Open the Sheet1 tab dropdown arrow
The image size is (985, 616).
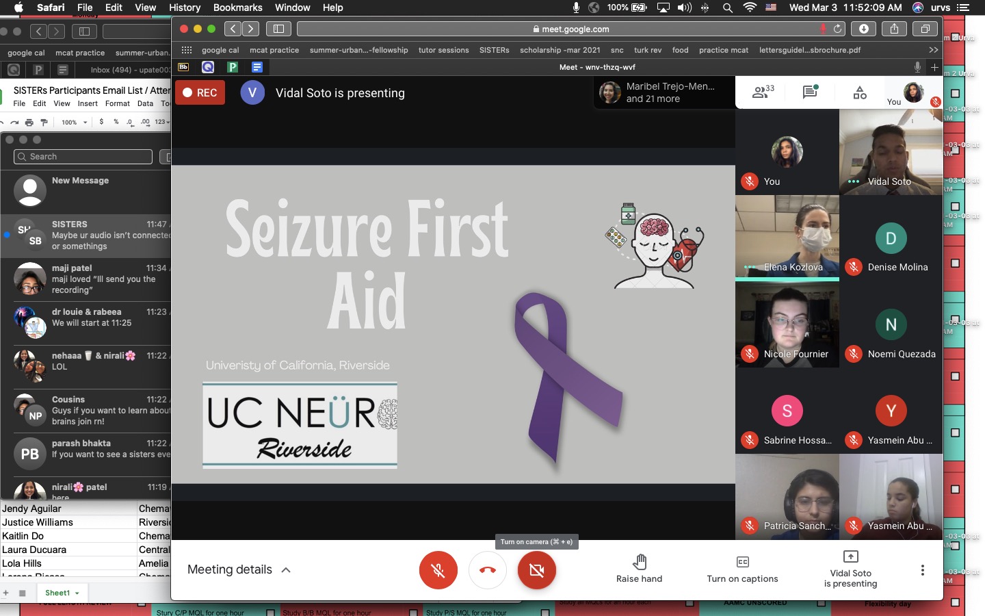tap(77, 593)
